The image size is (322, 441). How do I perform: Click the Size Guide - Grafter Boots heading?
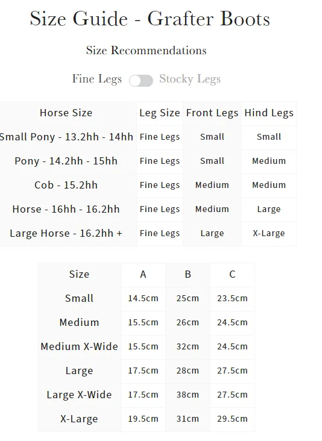coord(150,19)
